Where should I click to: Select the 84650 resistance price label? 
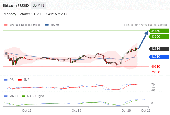tap(159, 31)
